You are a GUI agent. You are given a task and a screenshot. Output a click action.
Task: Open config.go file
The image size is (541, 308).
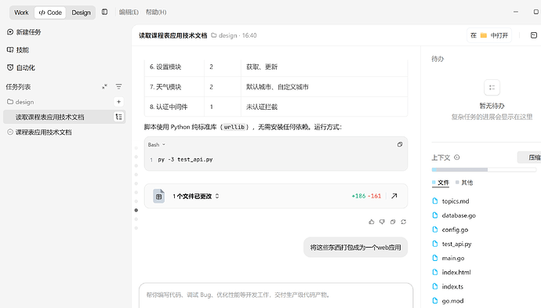tap(450, 230)
